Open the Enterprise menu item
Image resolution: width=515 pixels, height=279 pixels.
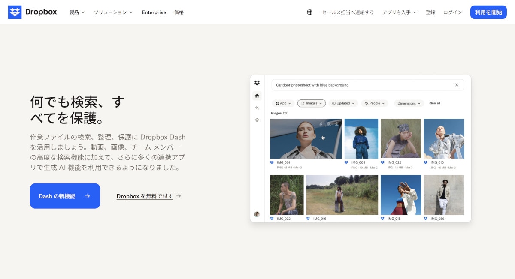(154, 12)
